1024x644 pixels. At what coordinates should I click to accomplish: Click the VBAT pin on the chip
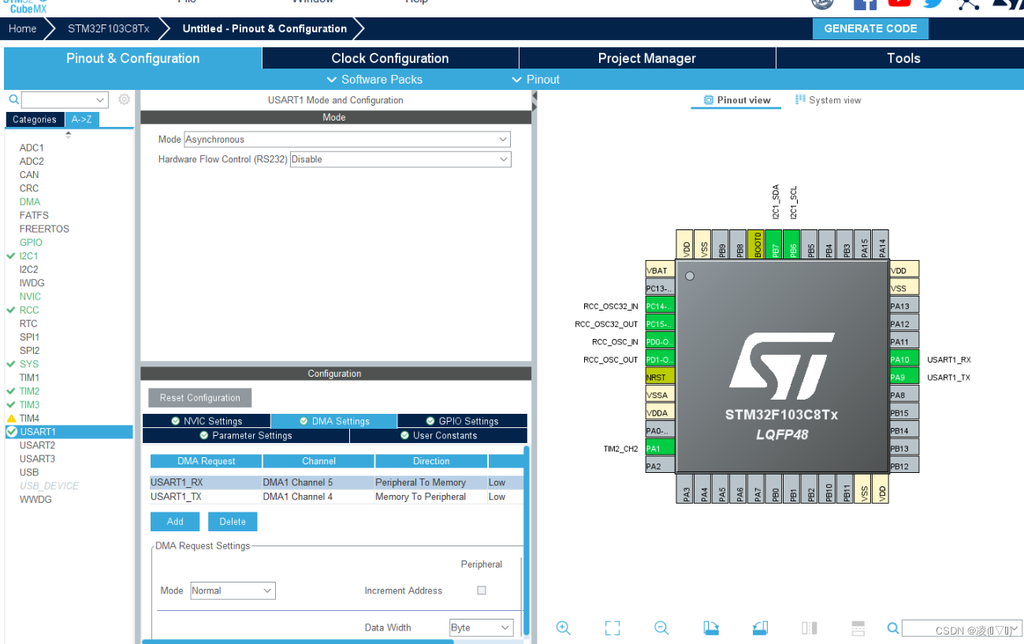click(660, 270)
